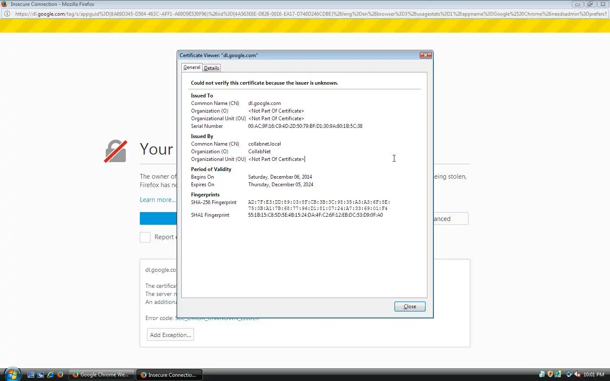
Task: Click the Serial Number label
Action: tap(207, 126)
